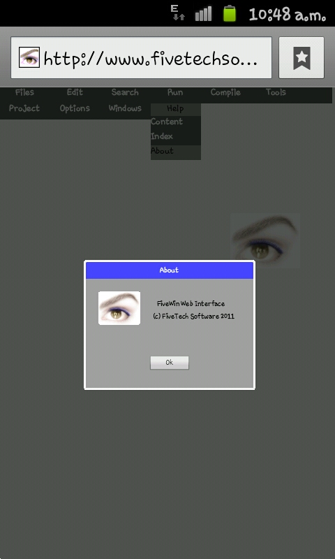The image size is (335, 559).
Task: Open the Tools menu
Action: tap(276, 93)
